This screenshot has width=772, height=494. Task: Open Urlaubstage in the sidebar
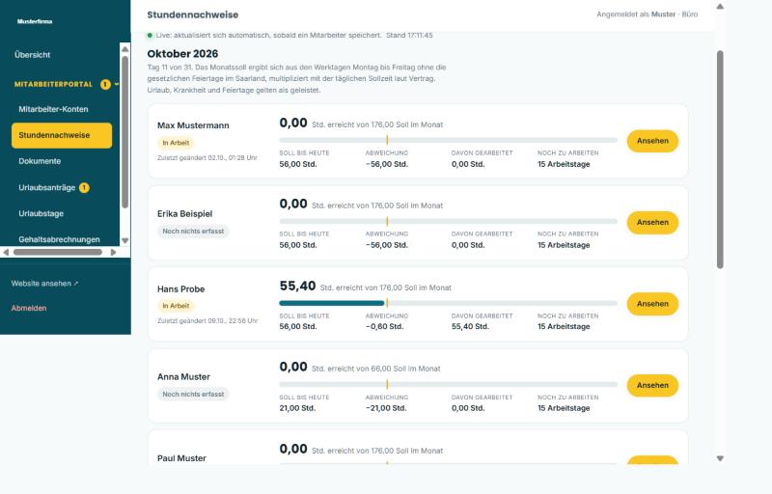41,213
